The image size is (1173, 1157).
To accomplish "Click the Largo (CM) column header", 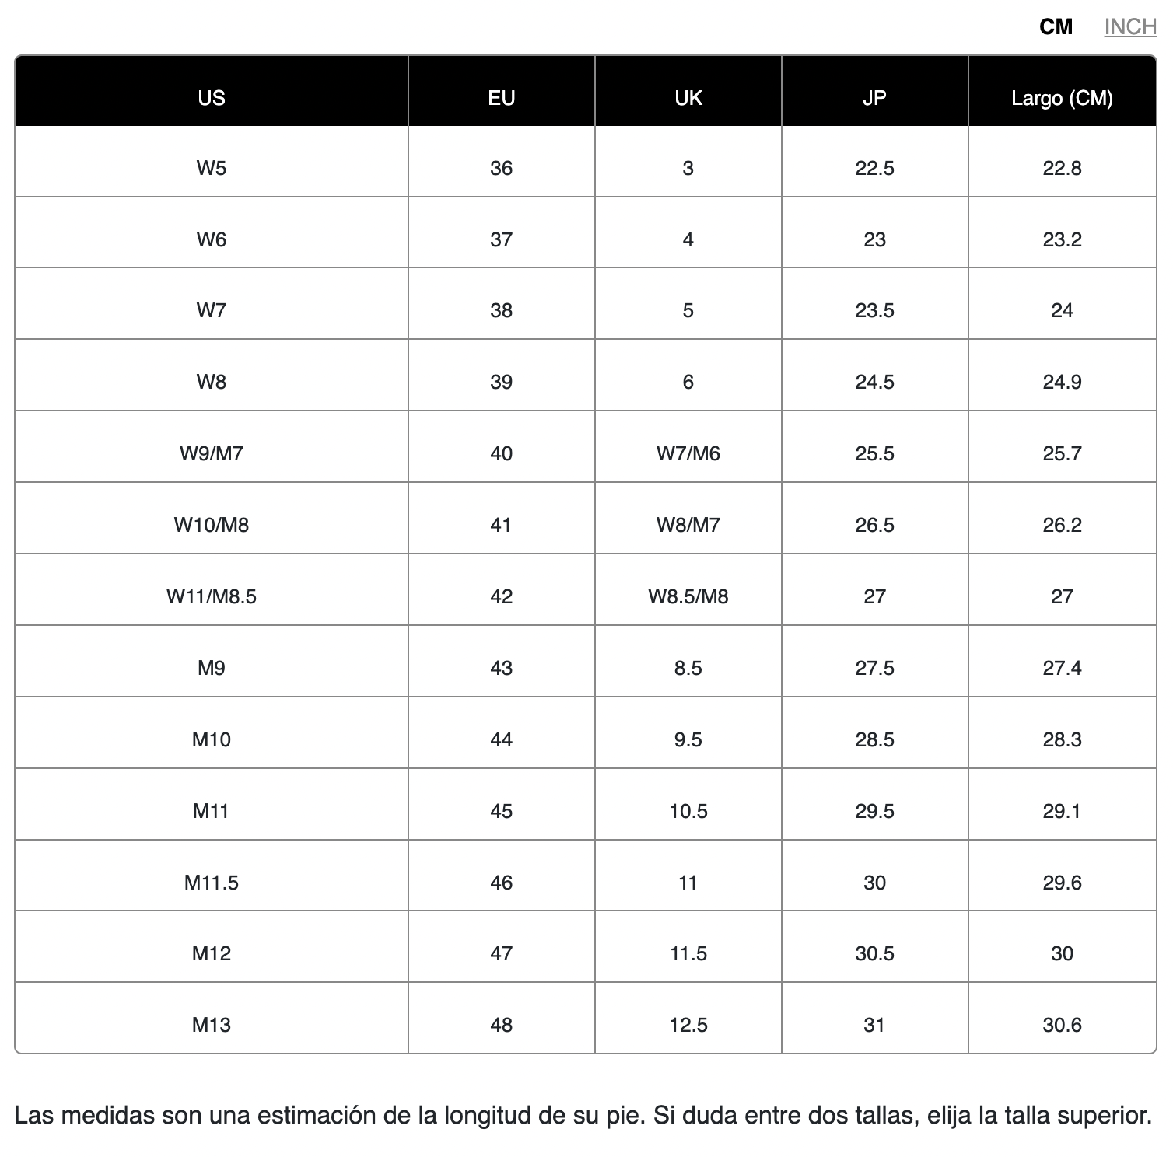I will click(1062, 98).
